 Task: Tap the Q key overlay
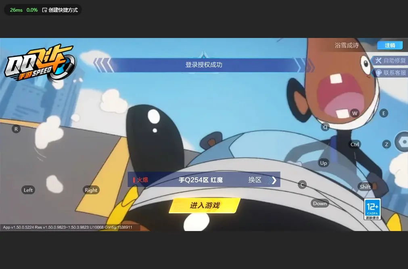(x=325, y=127)
